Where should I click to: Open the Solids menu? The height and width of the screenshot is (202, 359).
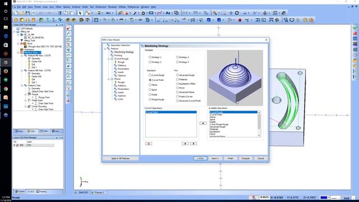point(85,7)
